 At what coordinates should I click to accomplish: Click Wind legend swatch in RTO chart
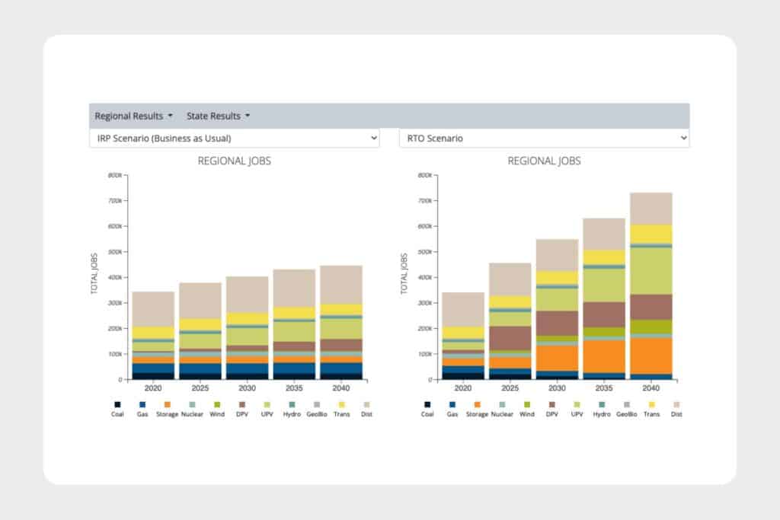[x=526, y=404]
